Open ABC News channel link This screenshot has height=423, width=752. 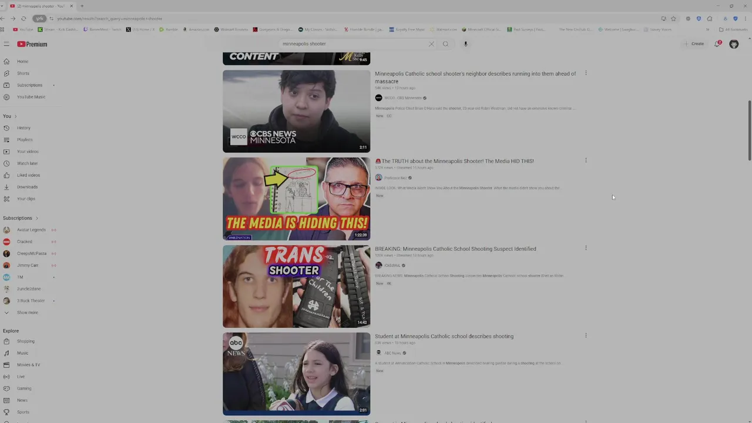[392, 353]
